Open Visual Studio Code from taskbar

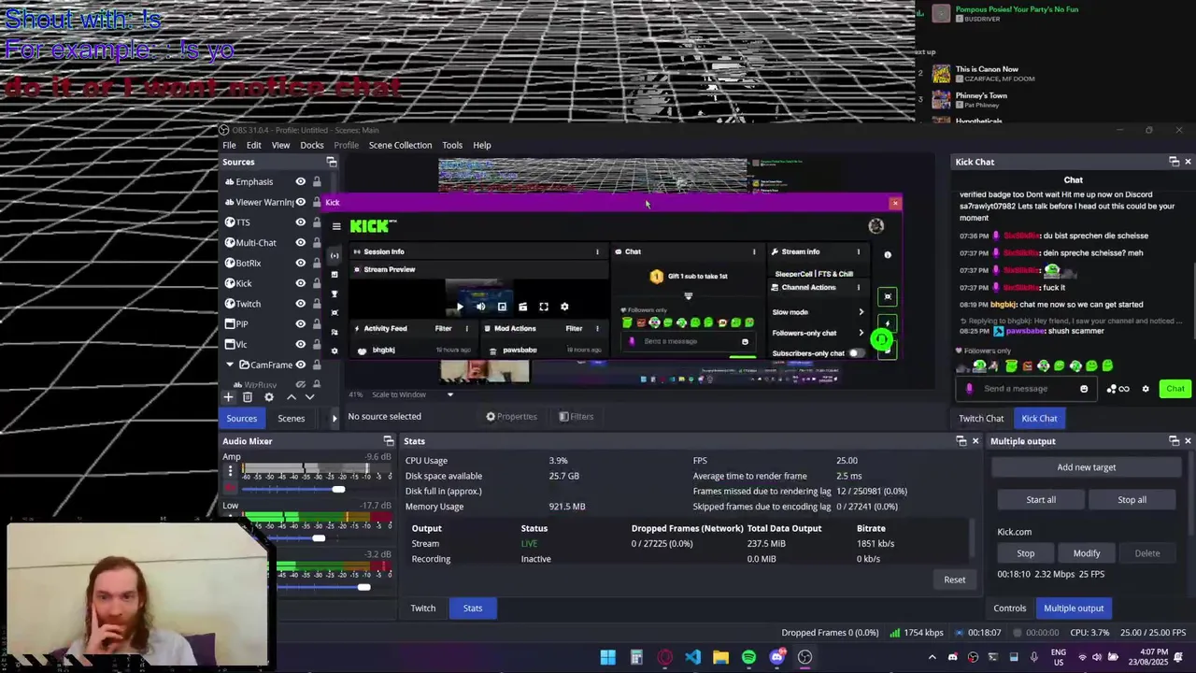(x=692, y=657)
